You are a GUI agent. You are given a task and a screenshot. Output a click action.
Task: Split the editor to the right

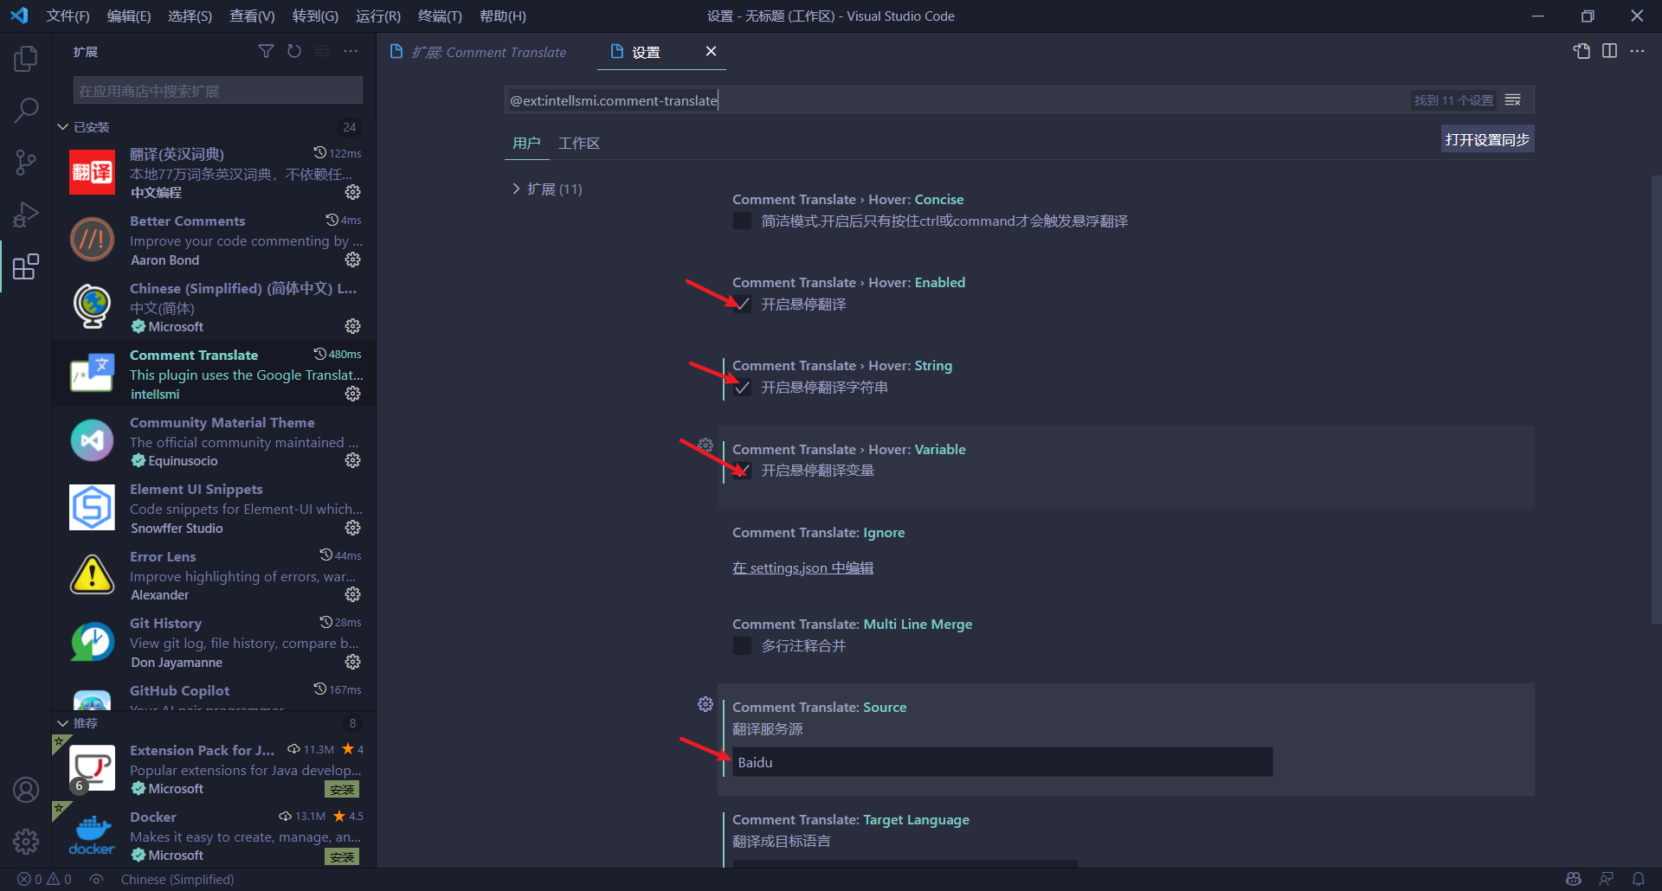click(x=1609, y=52)
